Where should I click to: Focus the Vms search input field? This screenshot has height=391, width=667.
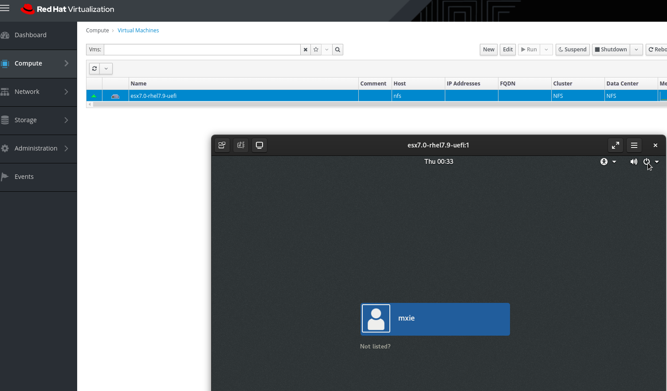[202, 50]
